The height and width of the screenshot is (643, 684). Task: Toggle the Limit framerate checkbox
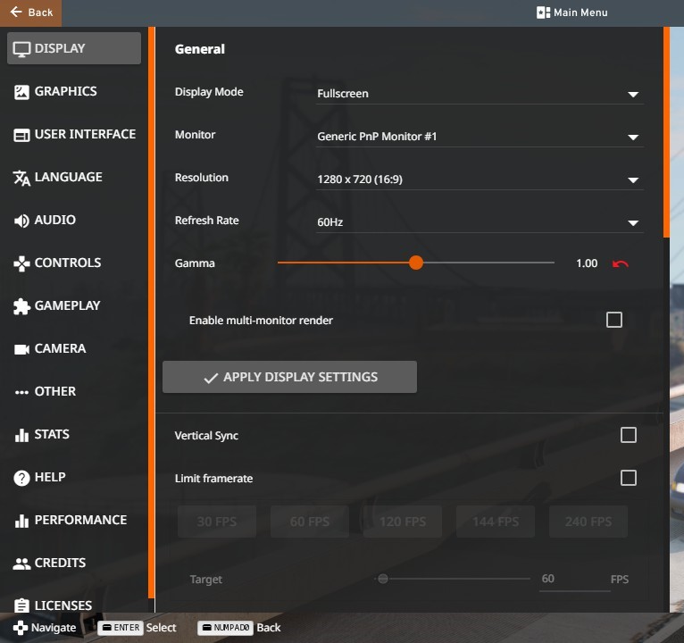[628, 478]
